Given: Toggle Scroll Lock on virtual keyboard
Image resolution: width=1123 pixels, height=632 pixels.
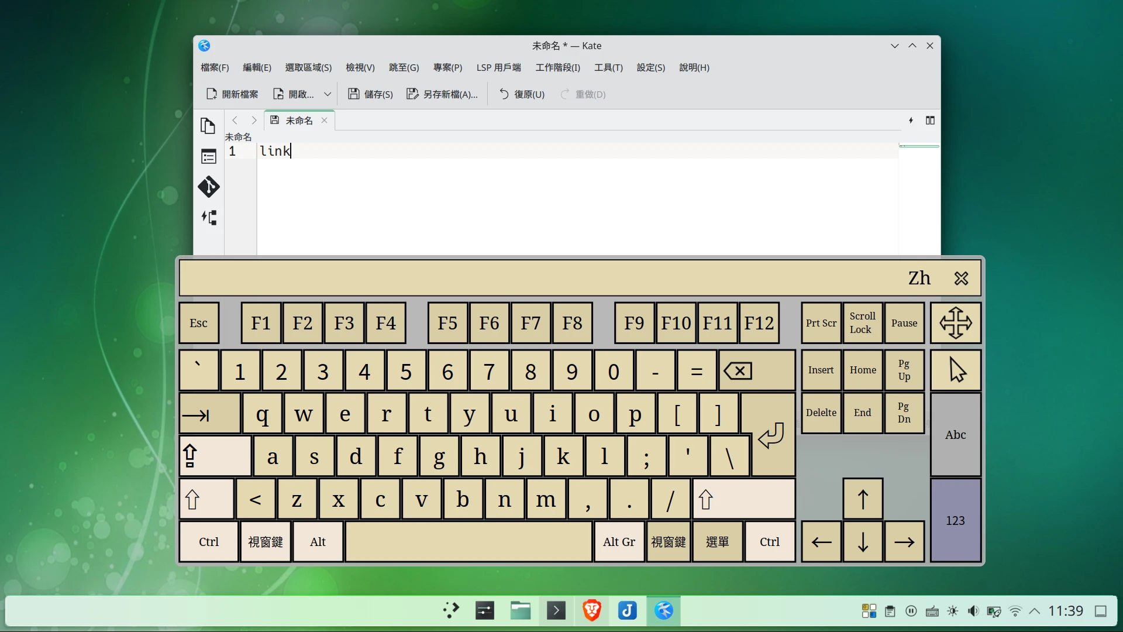Looking at the screenshot, I should pos(862,323).
